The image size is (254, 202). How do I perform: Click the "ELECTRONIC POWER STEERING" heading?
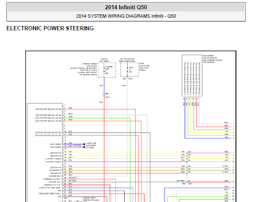[50, 29]
